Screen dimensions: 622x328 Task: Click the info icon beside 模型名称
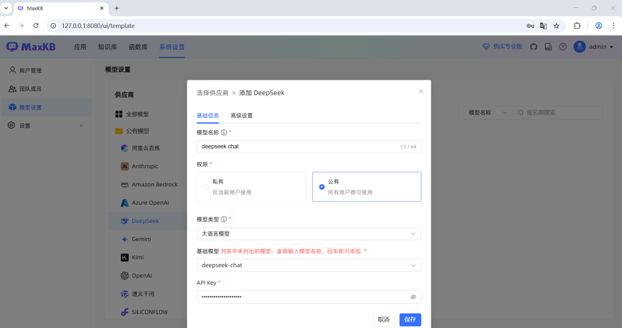point(224,132)
